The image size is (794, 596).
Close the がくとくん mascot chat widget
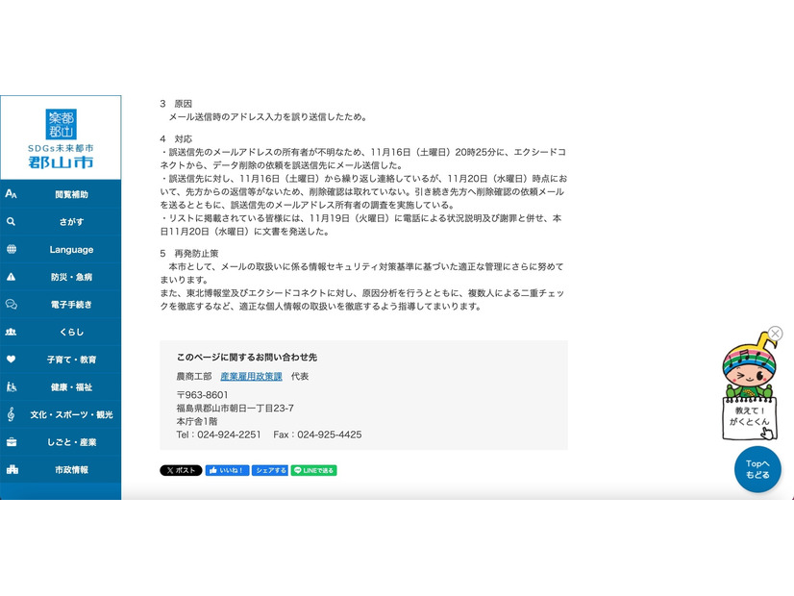(776, 334)
